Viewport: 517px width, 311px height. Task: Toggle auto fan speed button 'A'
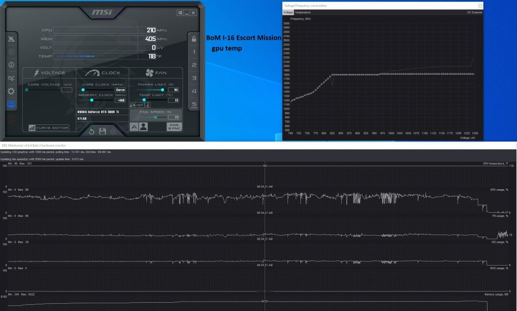click(x=133, y=127)
